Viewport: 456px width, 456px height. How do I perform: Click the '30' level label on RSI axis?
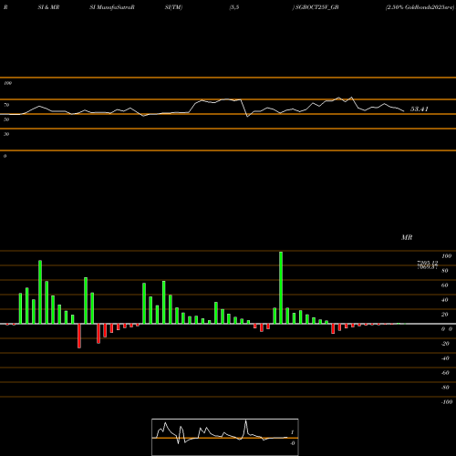click(x=6, y=134)
